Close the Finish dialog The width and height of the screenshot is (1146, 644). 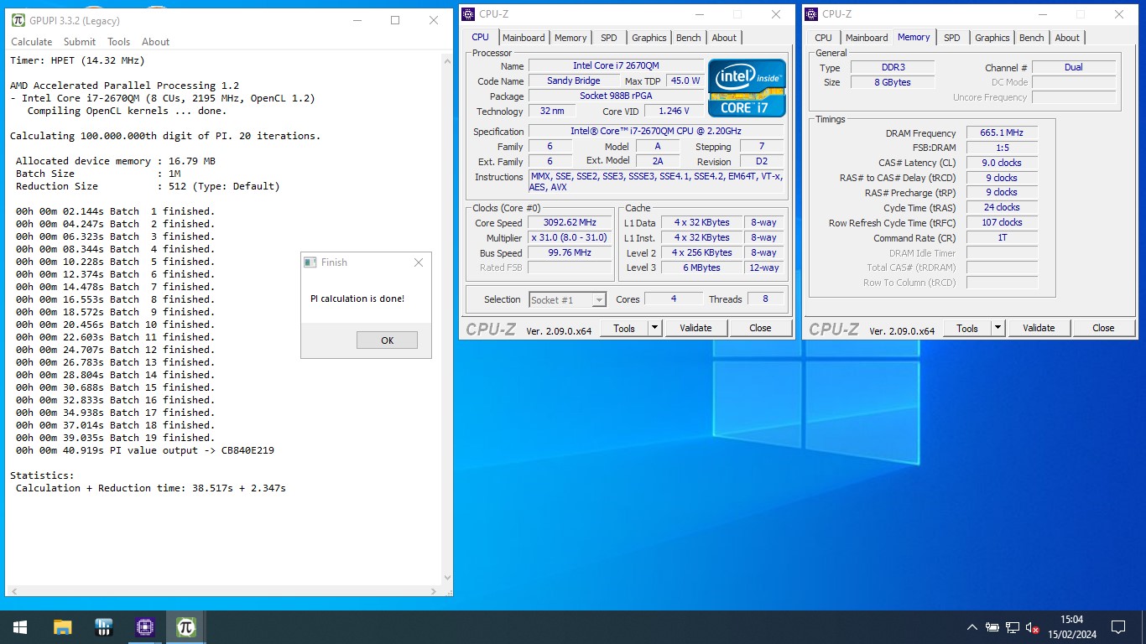coord(419,262)
